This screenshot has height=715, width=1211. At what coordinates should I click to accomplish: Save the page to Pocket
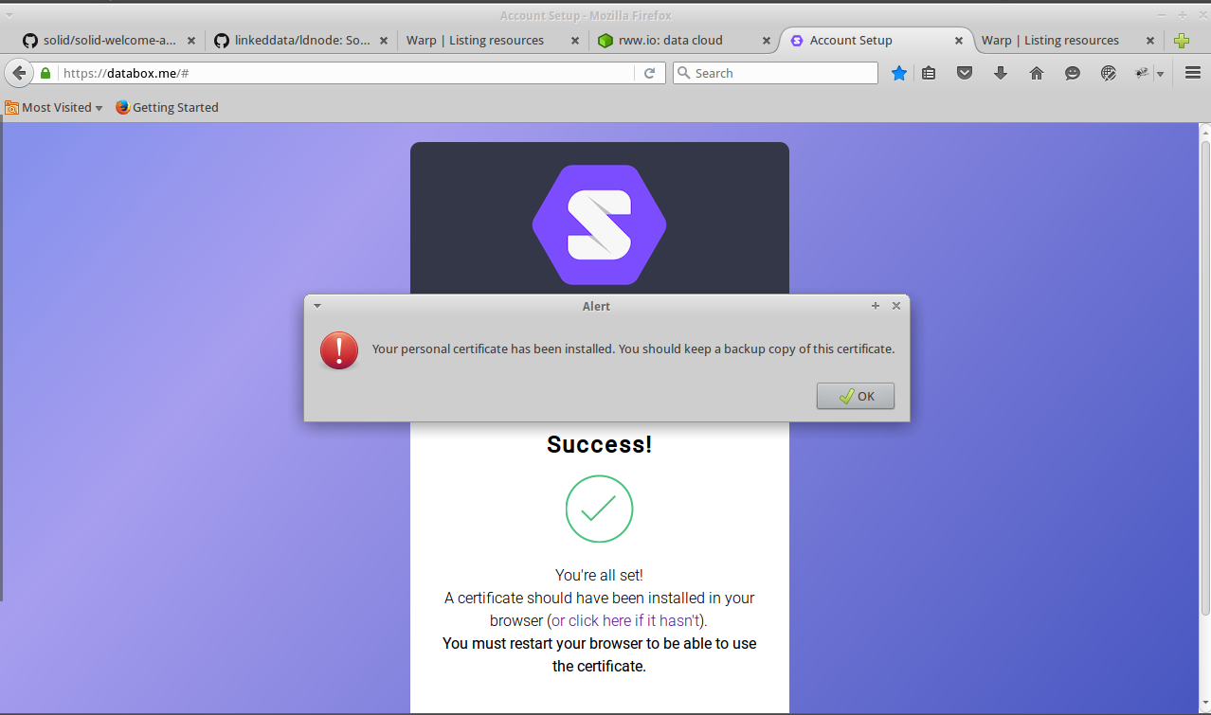click(x=965, y=73)
